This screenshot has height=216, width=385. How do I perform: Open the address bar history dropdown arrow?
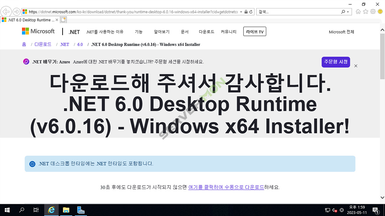pos(241,12)
